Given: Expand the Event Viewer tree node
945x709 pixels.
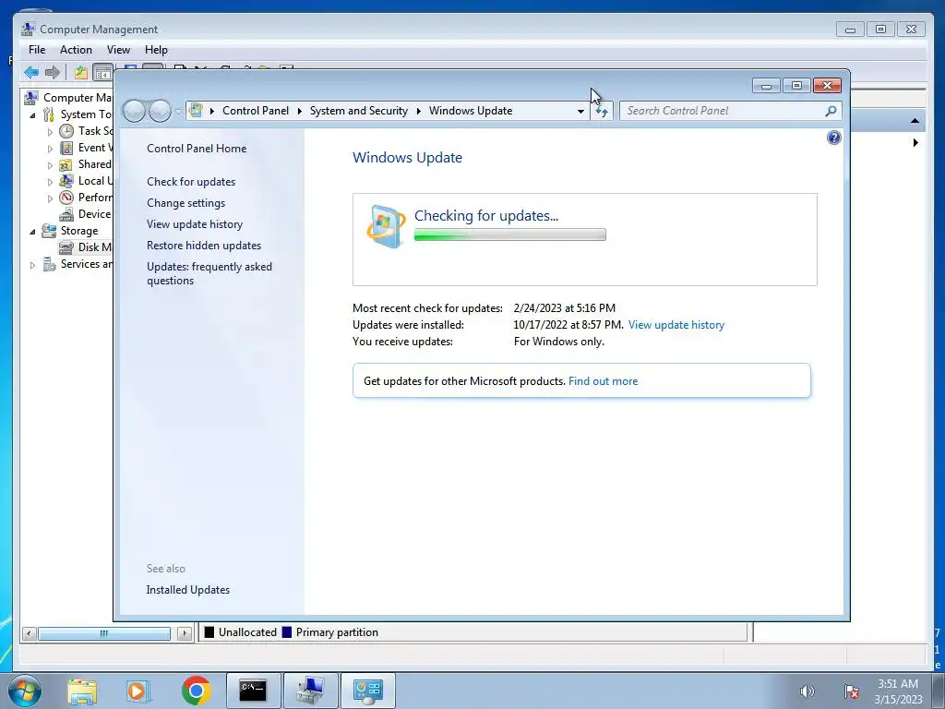Looking at the screenshot, I should [50, 149].
